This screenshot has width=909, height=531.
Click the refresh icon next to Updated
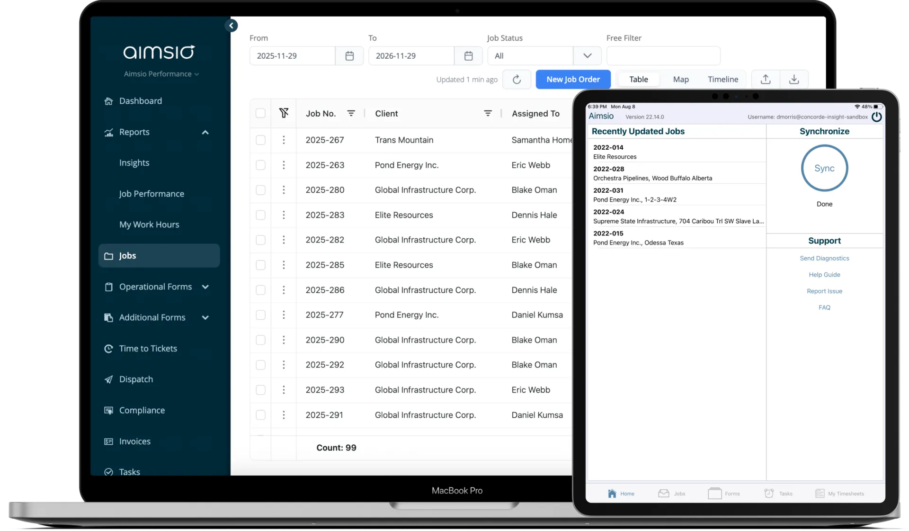click(517, 80)
